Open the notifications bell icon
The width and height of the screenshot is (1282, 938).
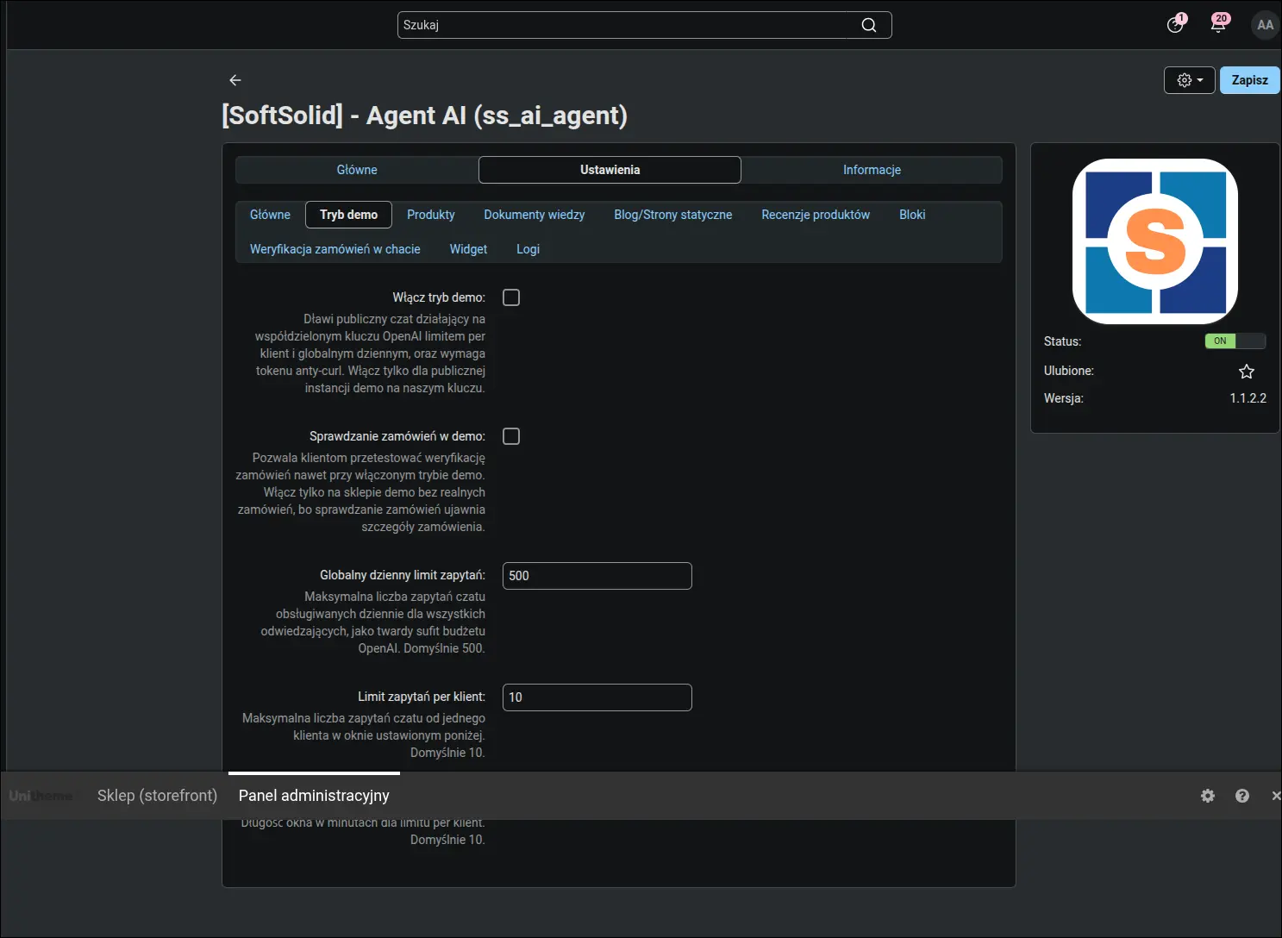1218,24
